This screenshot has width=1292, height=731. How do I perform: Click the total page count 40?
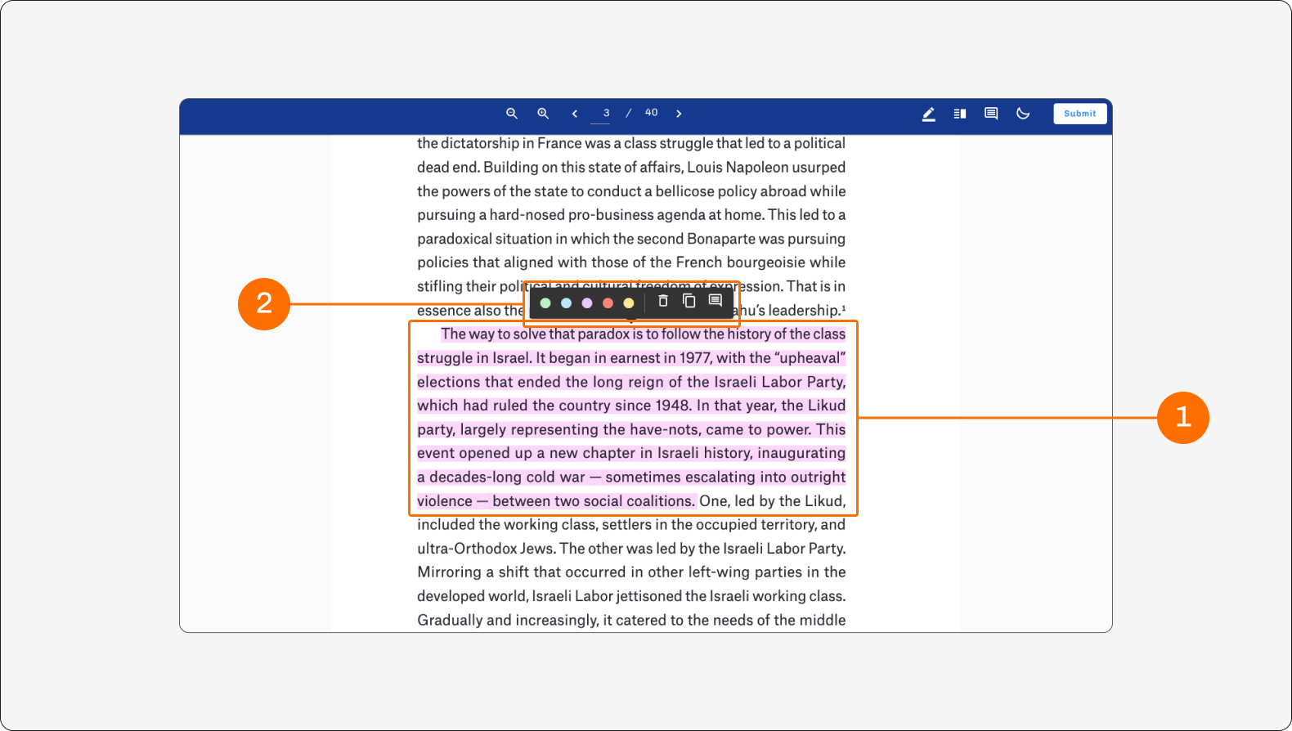point(651,113)
